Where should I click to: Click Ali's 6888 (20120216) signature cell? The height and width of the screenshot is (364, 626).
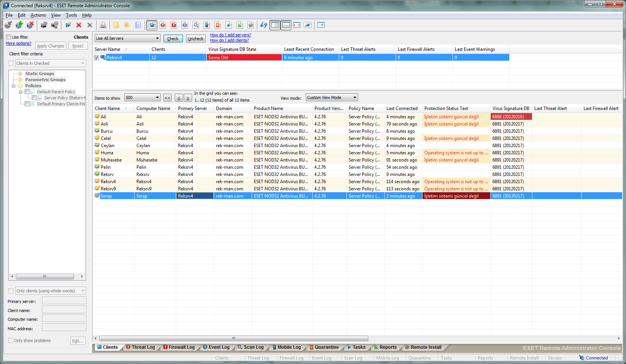[x=511, y=117]
